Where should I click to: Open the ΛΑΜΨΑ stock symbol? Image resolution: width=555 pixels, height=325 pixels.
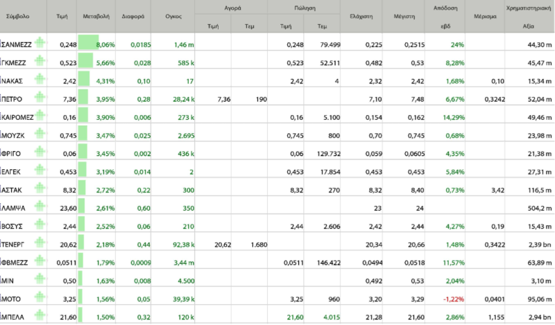[x=17, y=207]
